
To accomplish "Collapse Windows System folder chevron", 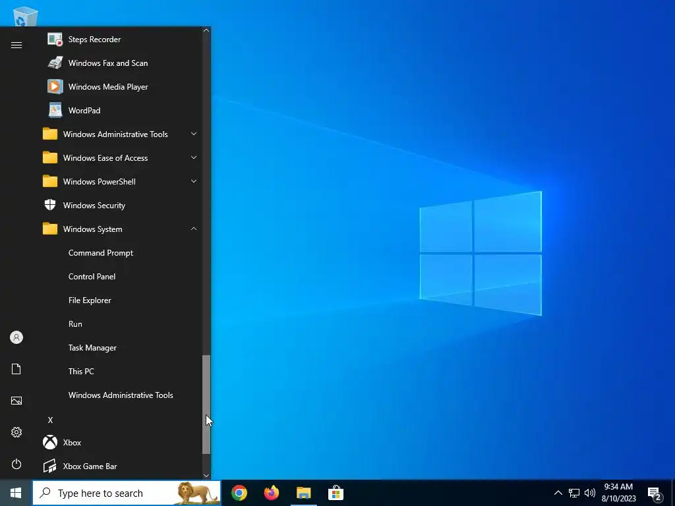I will tap(194, 229).
